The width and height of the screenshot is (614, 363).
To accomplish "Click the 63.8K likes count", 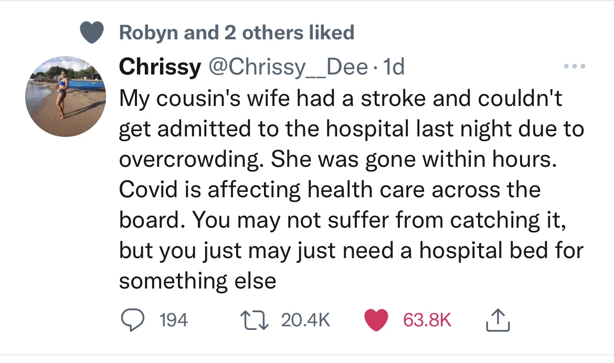I will tap(427, 320).
